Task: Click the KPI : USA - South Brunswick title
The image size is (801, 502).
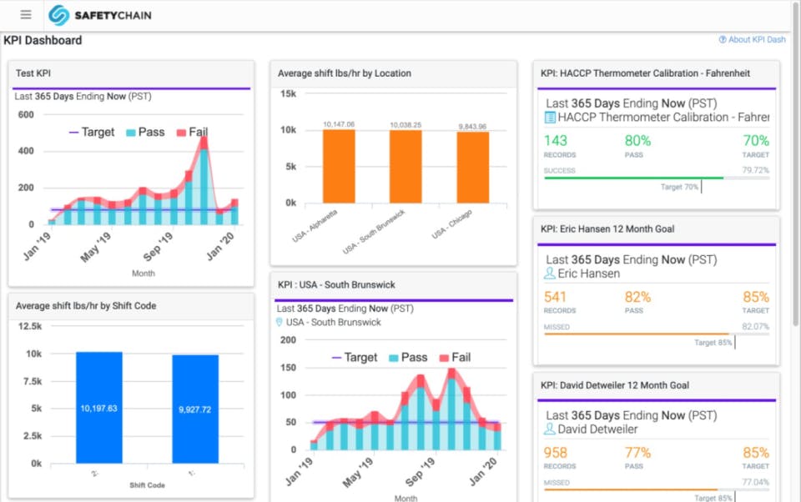Action: (x=336, y=284)
